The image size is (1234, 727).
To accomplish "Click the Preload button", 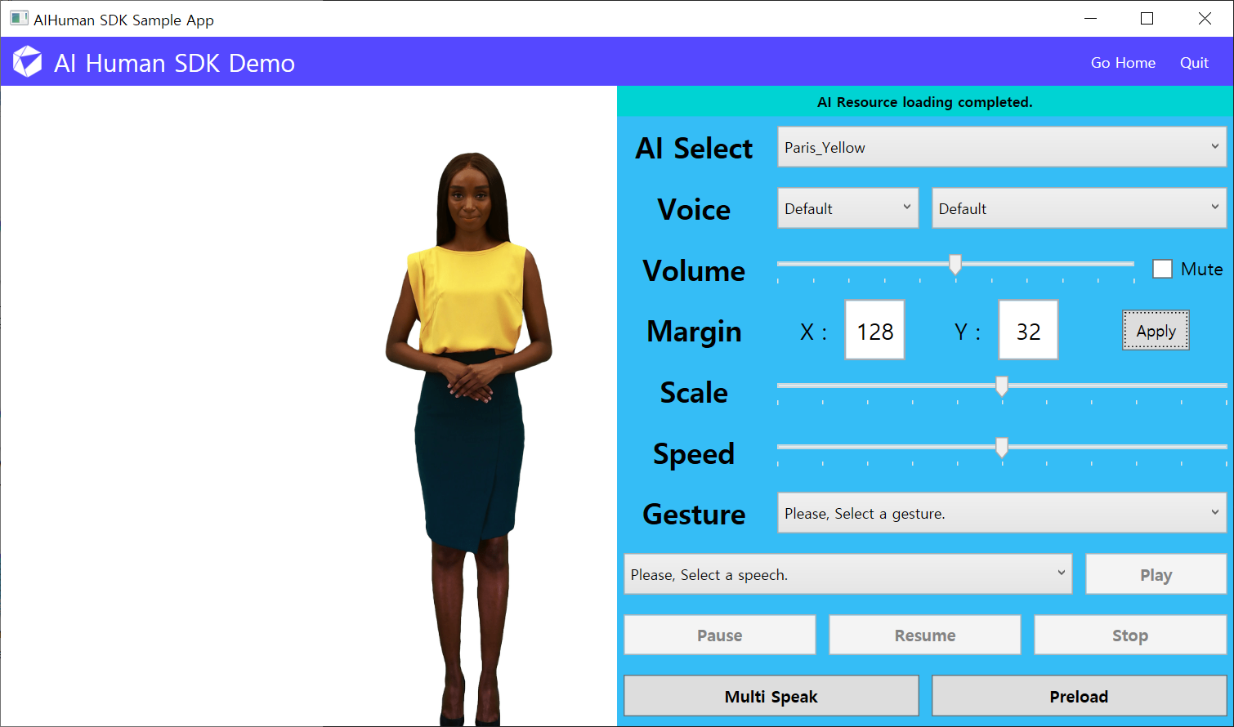I will click(1079, 696).
